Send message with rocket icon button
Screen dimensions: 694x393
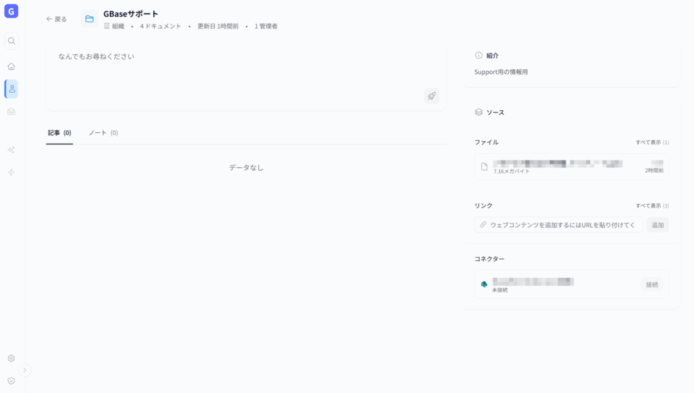click(432, 96)
